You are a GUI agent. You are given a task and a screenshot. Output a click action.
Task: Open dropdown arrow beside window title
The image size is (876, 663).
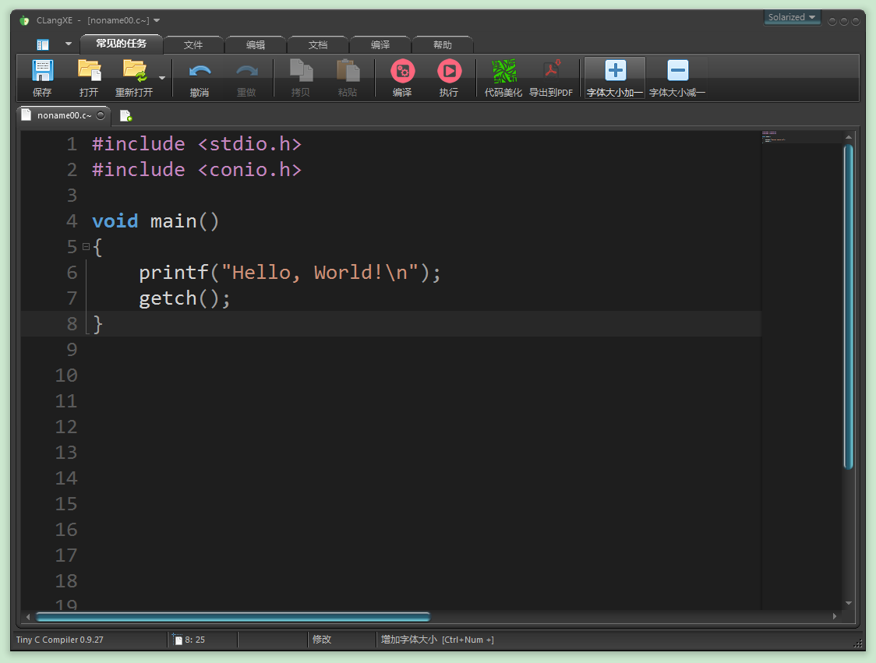click(x=157, y=20)
